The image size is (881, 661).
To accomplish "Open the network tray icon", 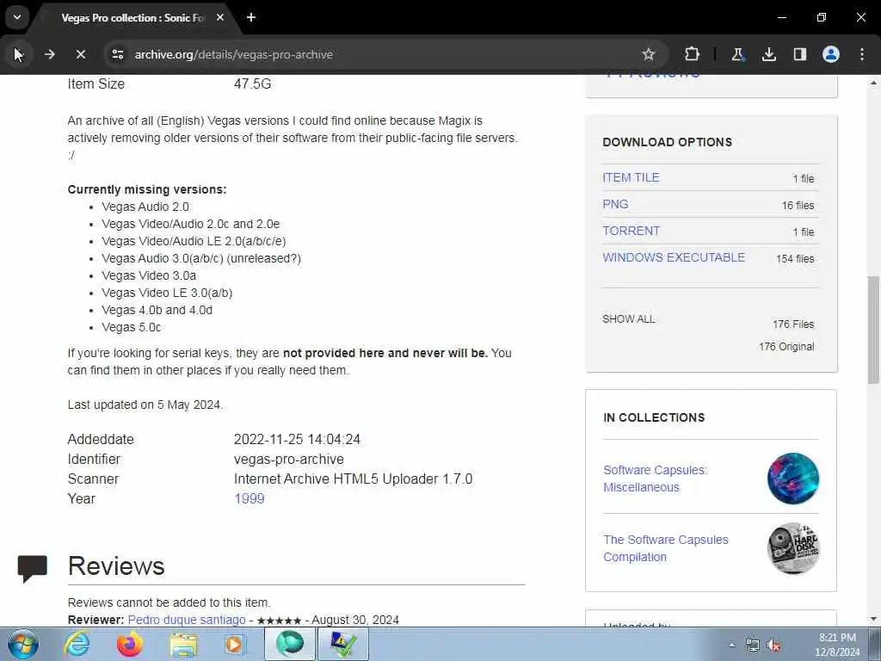I will pos(752,645).
